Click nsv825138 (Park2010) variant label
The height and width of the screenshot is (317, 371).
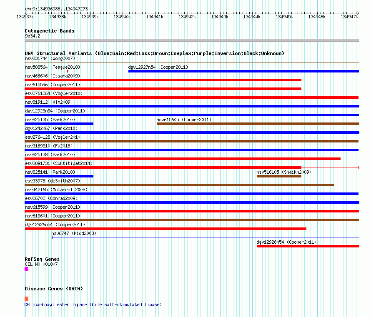pos(50,155)
